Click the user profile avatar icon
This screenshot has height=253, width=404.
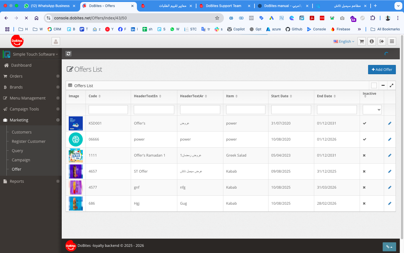56,42
